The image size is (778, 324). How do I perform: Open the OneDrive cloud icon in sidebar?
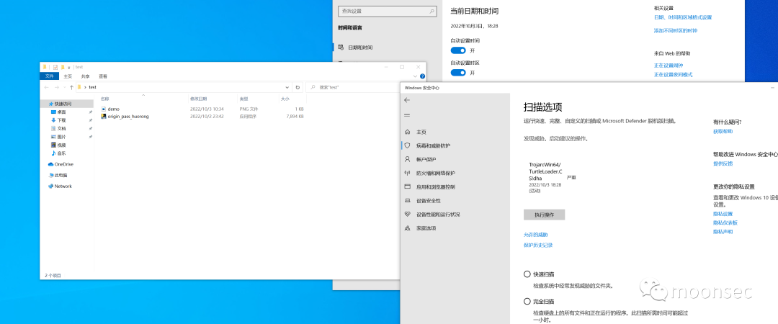[50, 164]
